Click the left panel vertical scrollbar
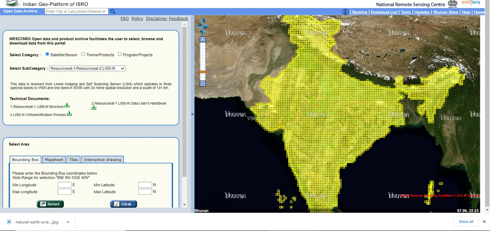Image resolution: width=490 pixels, height=231 pixels. coord(185,102)
